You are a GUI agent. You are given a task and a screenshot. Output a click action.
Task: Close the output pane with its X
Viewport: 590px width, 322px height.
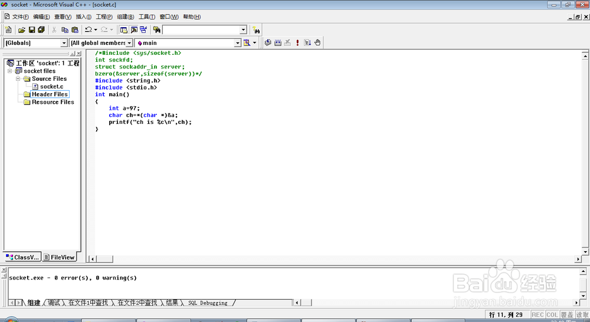point(4,270)
